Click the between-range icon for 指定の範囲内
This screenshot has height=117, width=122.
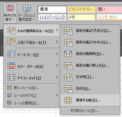[x=68, y=54]
